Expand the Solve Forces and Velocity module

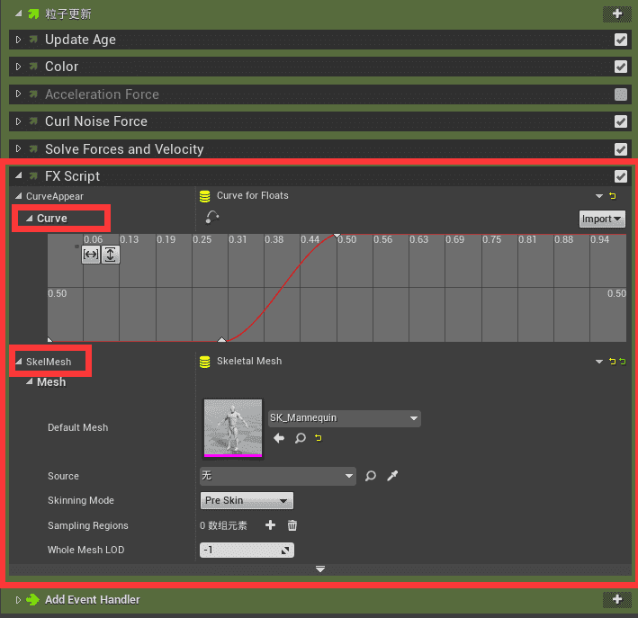click(18, 149)
